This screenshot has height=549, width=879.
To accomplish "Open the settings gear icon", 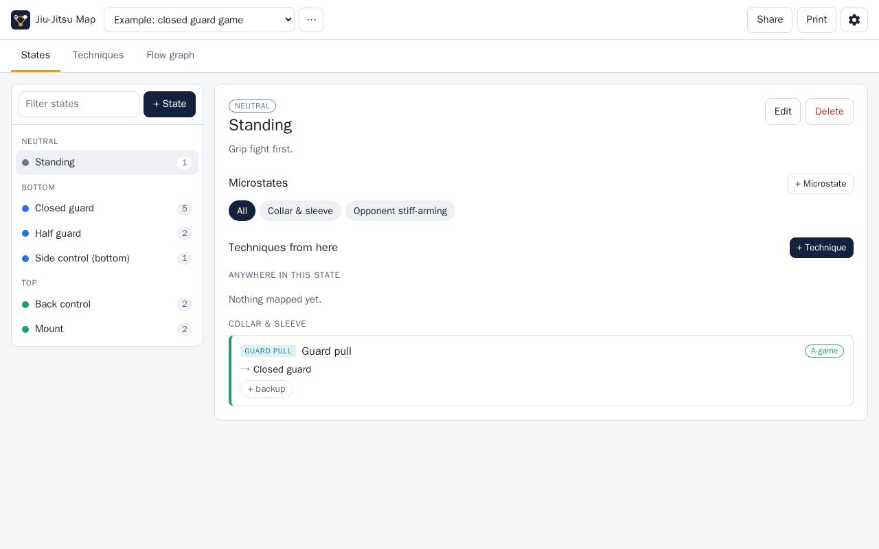I will (x=854, y=20).
